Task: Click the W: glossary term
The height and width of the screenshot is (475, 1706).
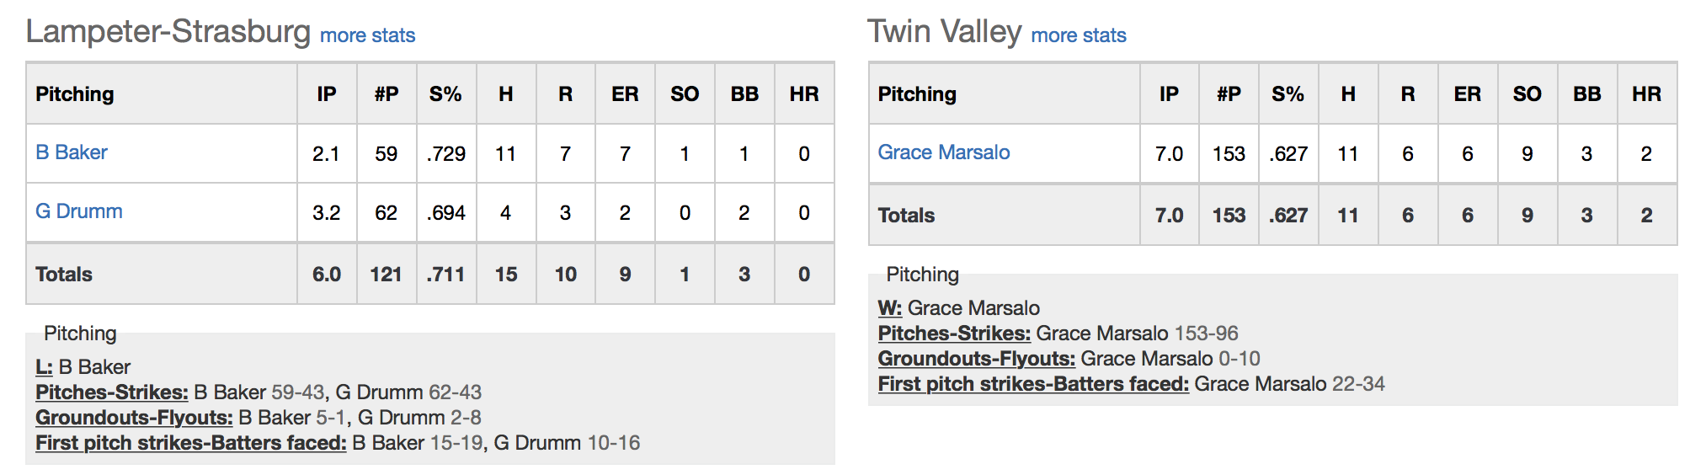Action: click(x=890, y=308)
